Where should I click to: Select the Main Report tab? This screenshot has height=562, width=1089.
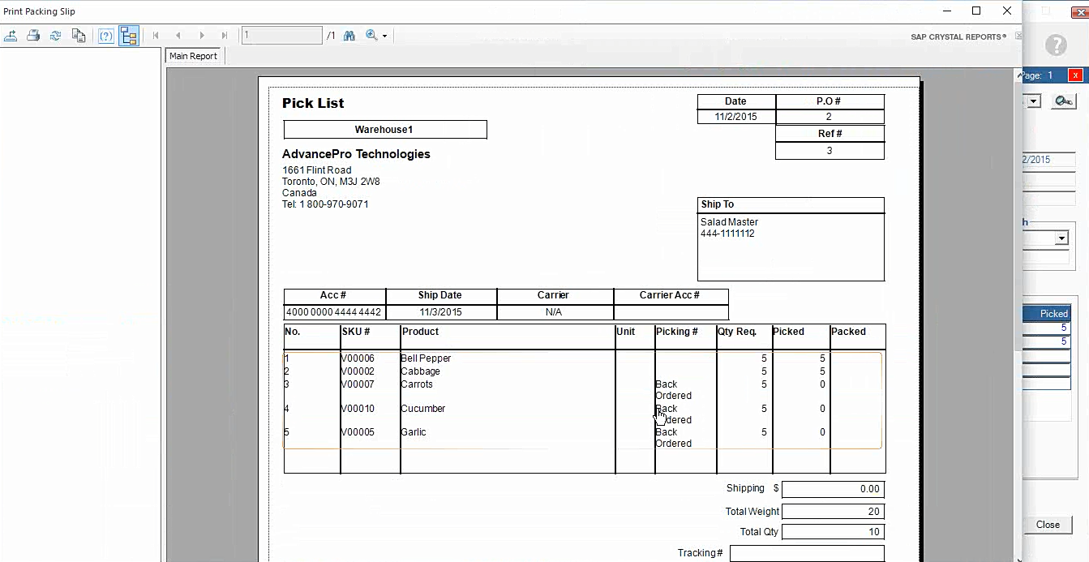pos(193,56)
